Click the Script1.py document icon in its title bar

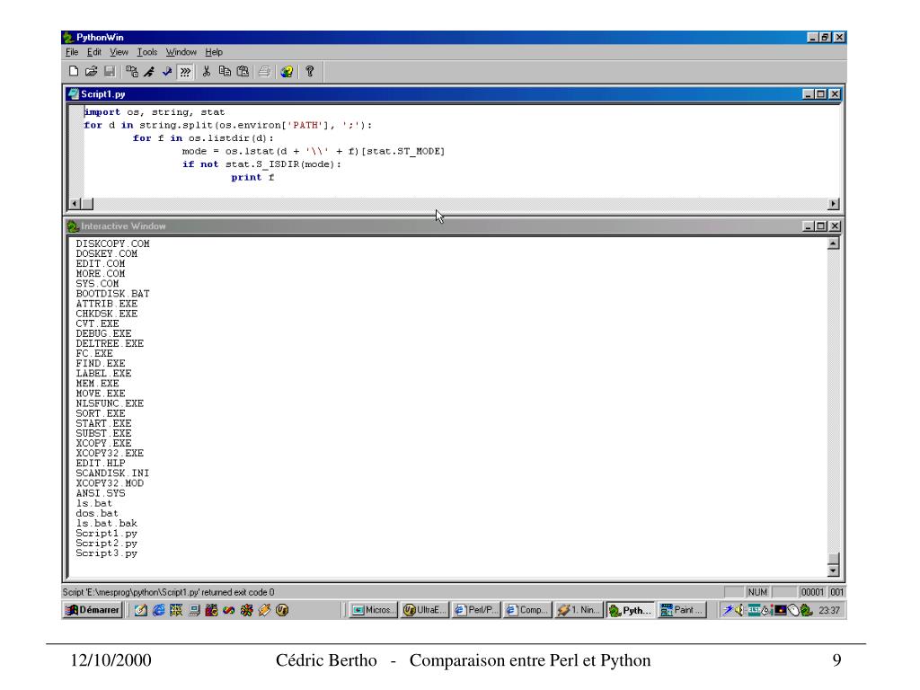74,93
